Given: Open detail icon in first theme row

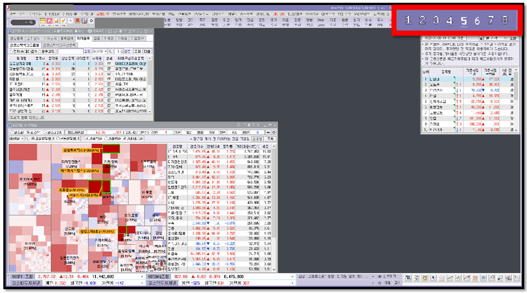Looking at the screenshot, I should tap(109, 64).
